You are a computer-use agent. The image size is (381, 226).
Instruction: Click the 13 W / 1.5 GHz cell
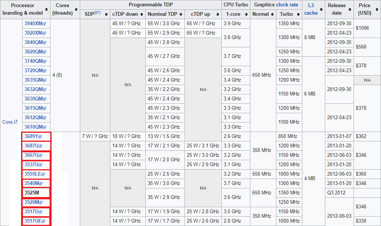164,137
